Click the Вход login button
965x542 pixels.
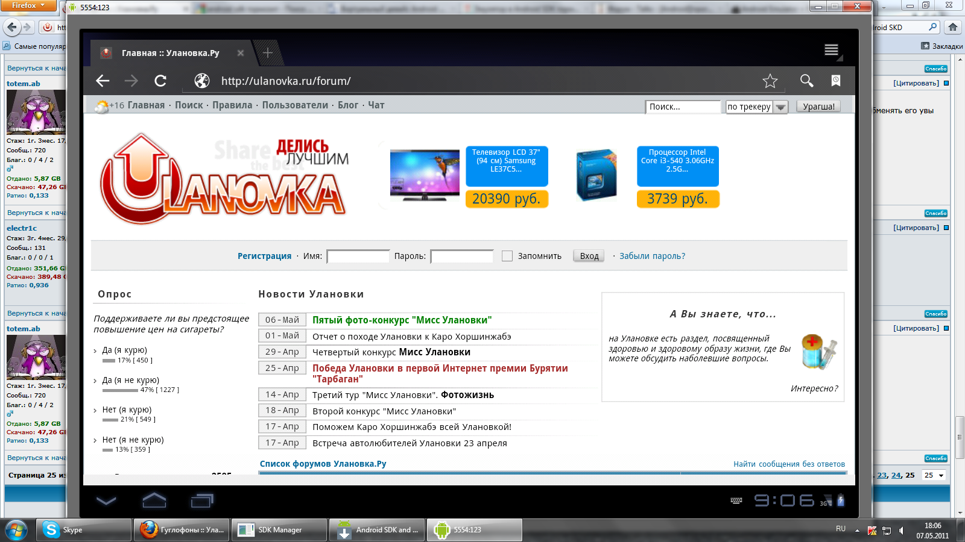589,256
